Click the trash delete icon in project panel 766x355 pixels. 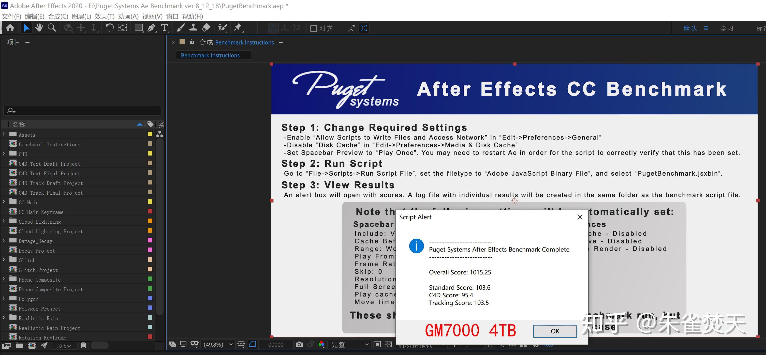84,345
